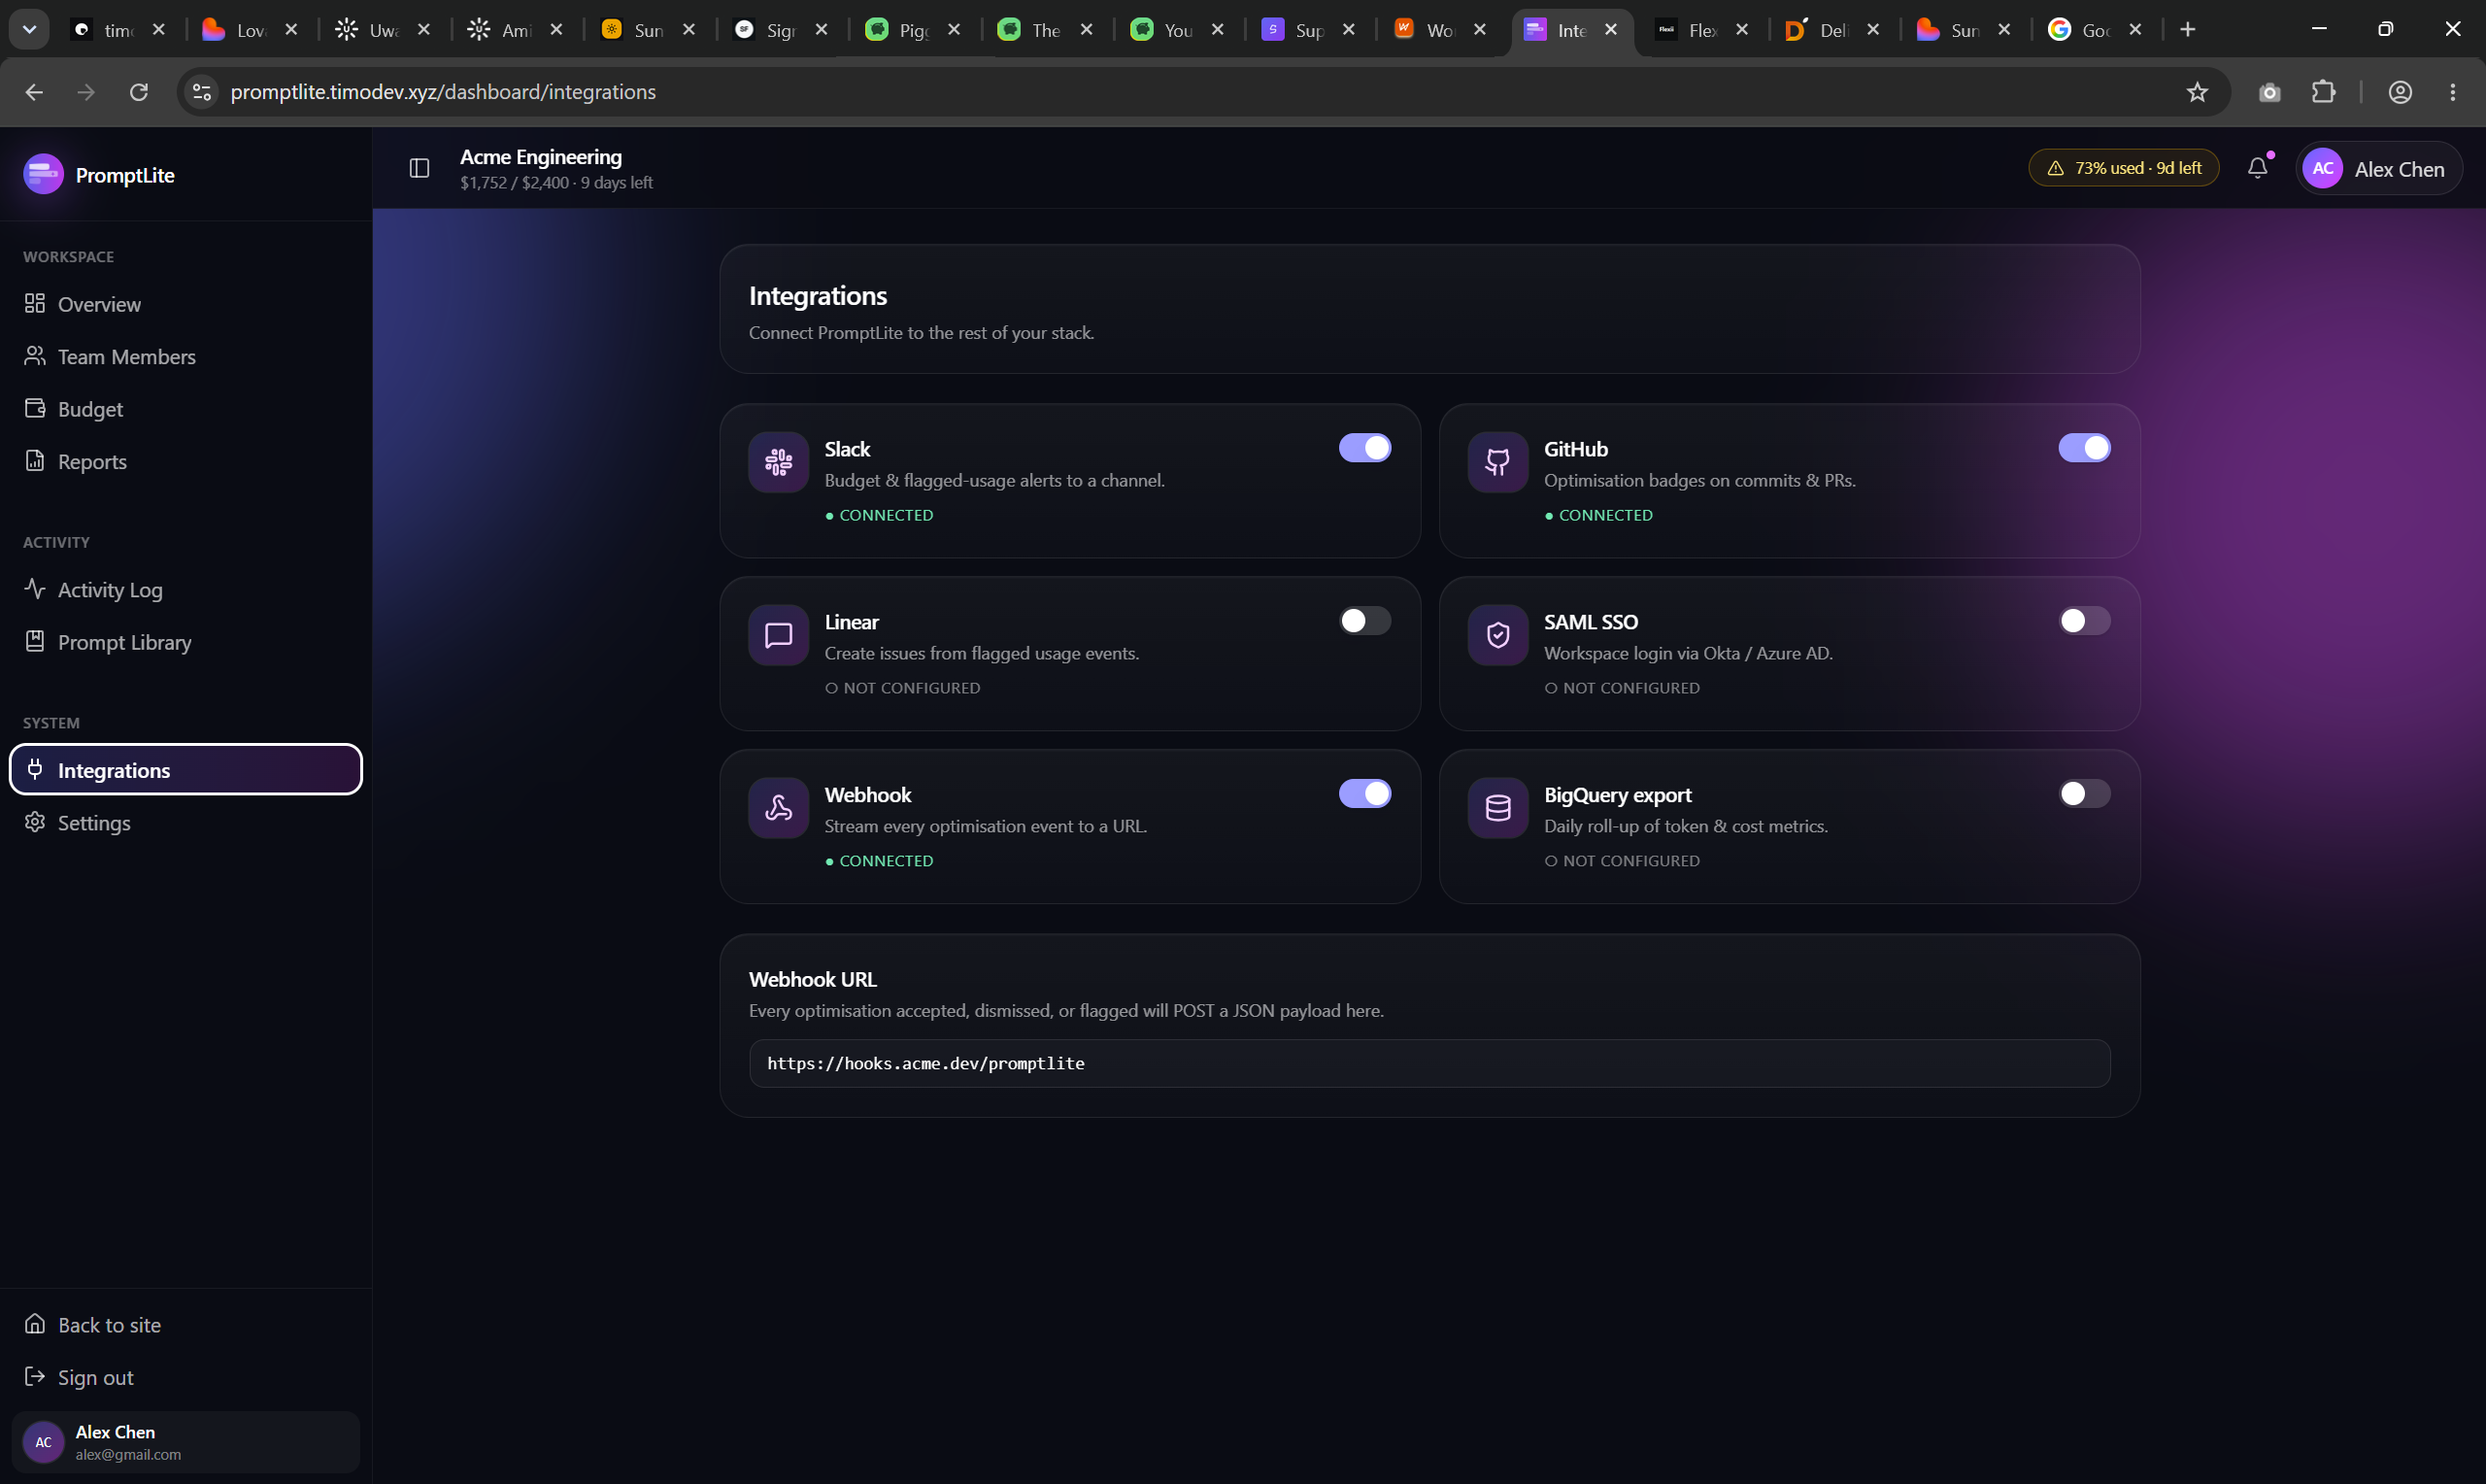Viewport: 2486px width, 1484px height.
Task: Click the BigQuery export database icon
Action: [1497, 808]
